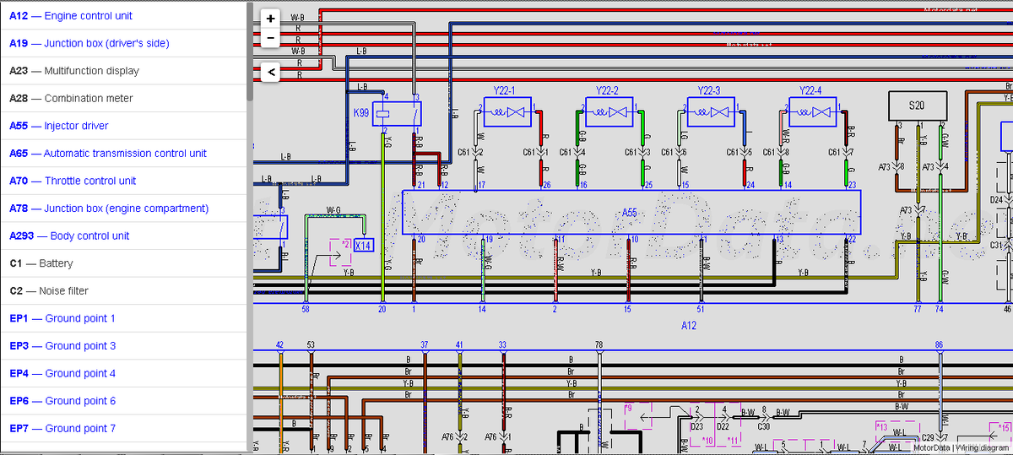Click the D23 diode symbol

click(697, 420)
